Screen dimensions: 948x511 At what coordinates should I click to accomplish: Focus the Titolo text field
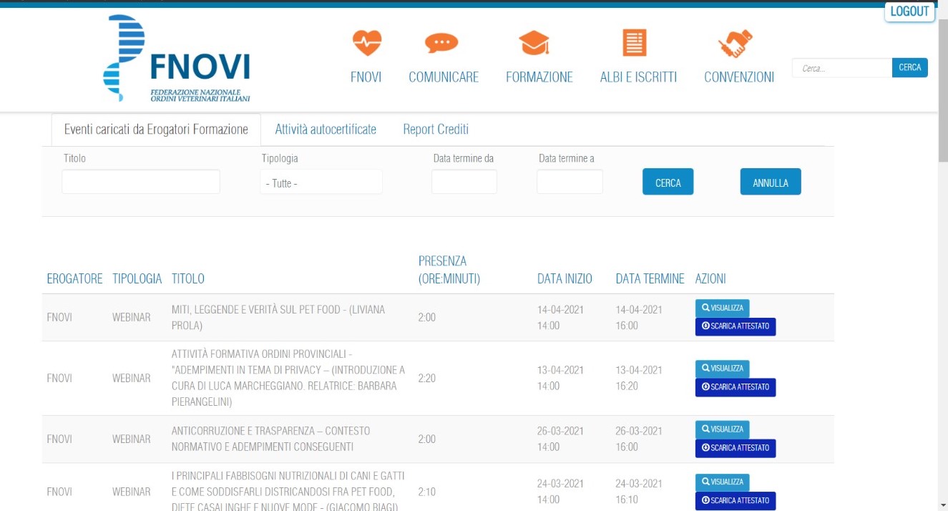tap(141, 182)
